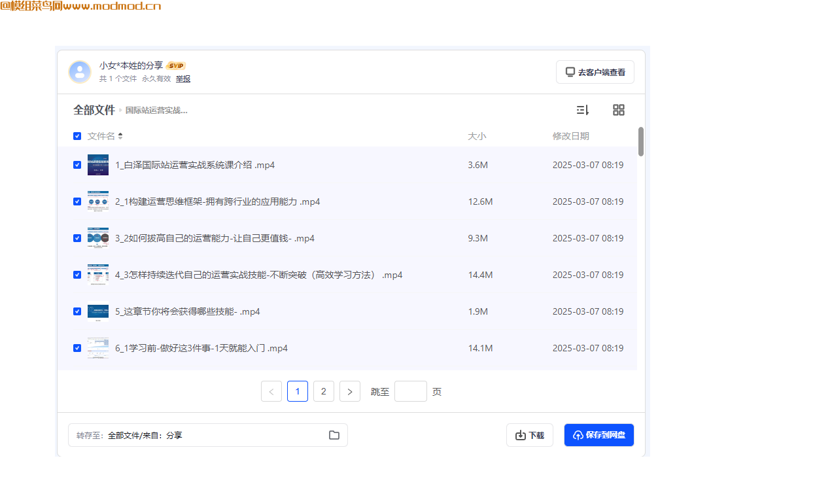Click the folder icon in save path
This screenshot has height=490, width=815.
334,435
